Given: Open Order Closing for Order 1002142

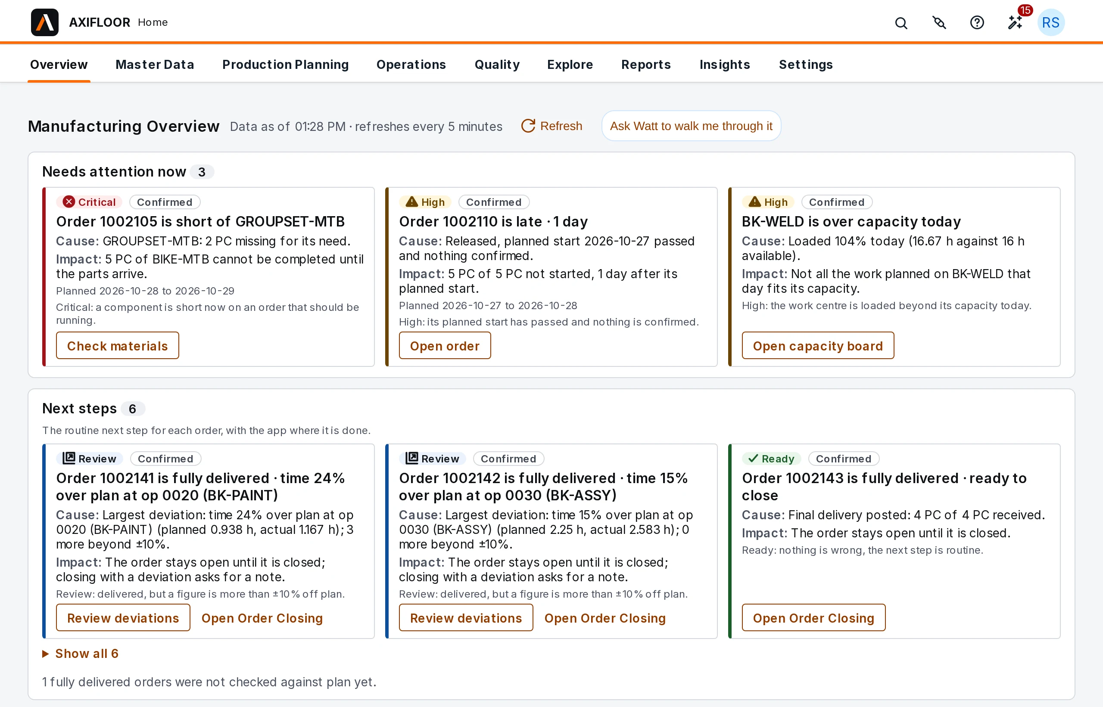Looking at the screenshot, I should click(605, 618).
